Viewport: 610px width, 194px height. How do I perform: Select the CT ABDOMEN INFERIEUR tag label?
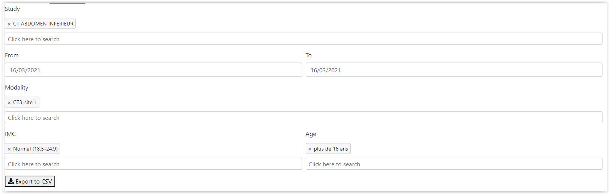(x=43, y=24)
